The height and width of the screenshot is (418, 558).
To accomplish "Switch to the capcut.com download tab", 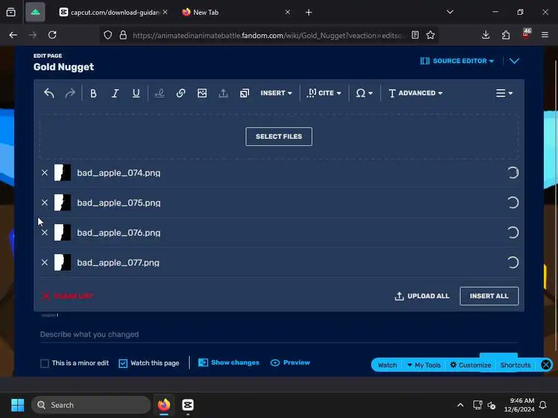I will point(110,13).
